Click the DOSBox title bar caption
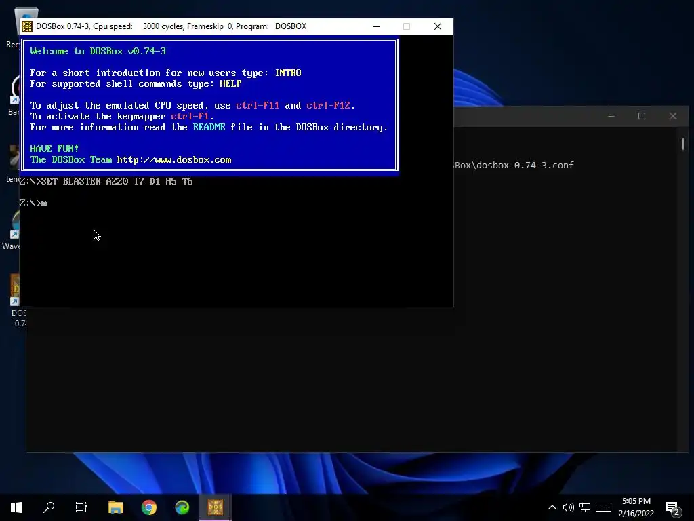 pos(171,26)
